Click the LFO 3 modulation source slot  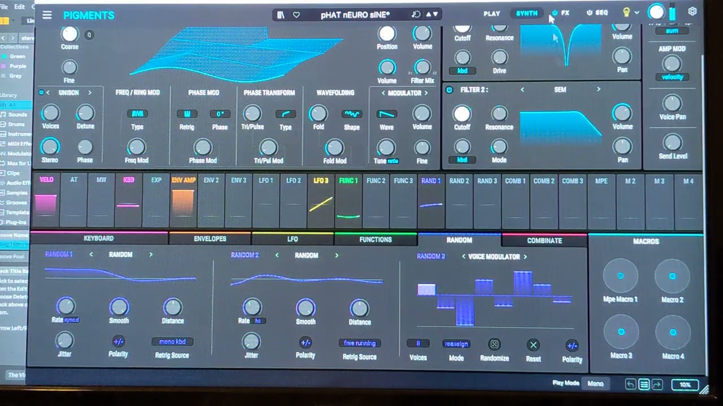tap(321, 200)
